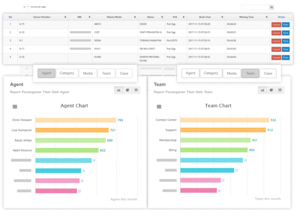The image size is (296, 210).
Task: Show Agent report as table view
Action: (x=136, y=90)
